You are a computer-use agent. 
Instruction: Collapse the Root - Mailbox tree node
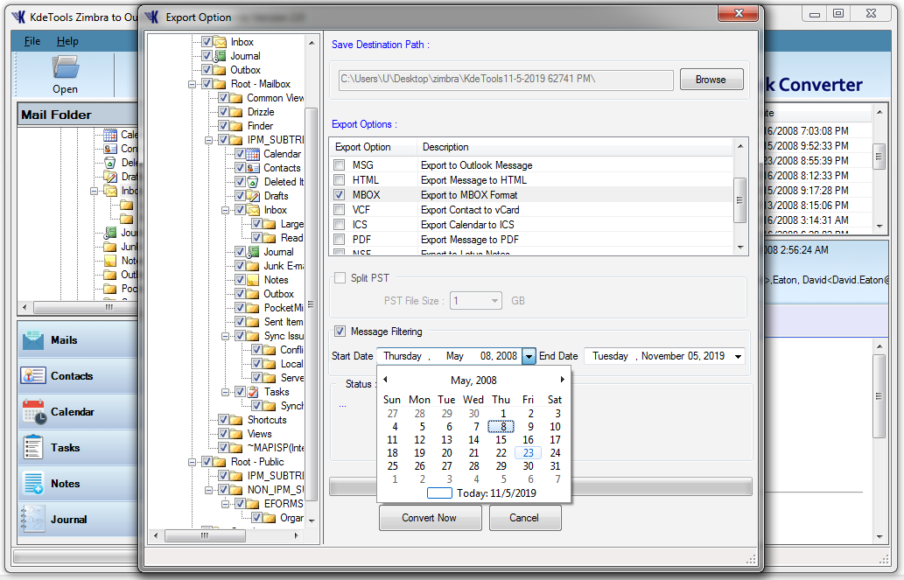[x=192, y=84]
